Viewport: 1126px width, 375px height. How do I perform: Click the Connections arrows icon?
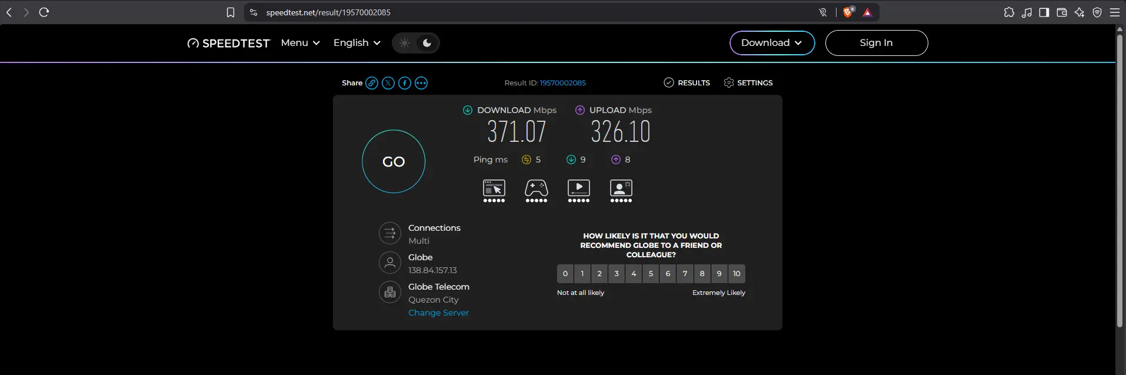(390, 234)
